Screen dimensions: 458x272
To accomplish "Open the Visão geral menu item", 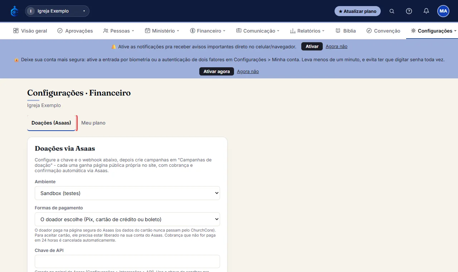I will pyautogui.click(x=30, y=31).
